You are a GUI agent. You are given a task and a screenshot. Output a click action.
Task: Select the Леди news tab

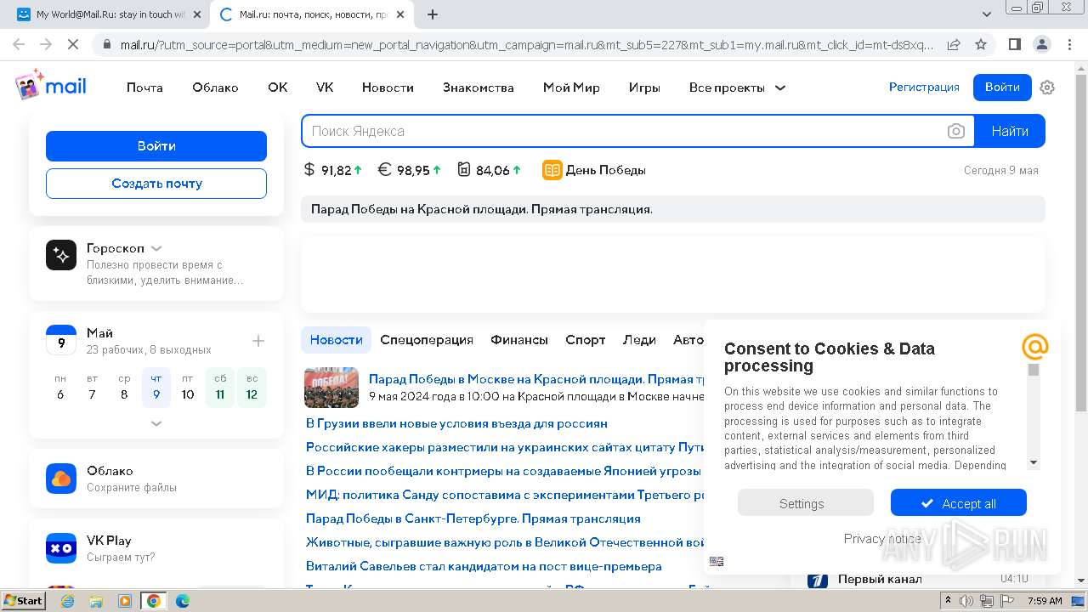point(639,340)
